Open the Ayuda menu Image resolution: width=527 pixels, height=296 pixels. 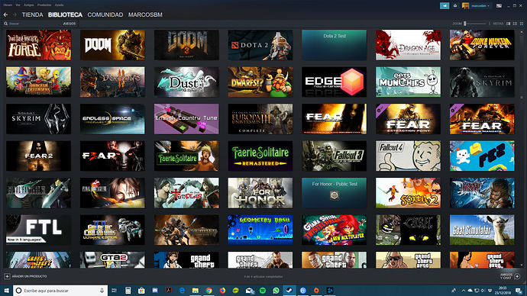pos(59,5)
